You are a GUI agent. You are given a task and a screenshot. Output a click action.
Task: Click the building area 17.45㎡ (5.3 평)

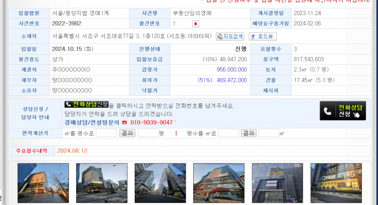pyautogui.click(x=314, y=80)
